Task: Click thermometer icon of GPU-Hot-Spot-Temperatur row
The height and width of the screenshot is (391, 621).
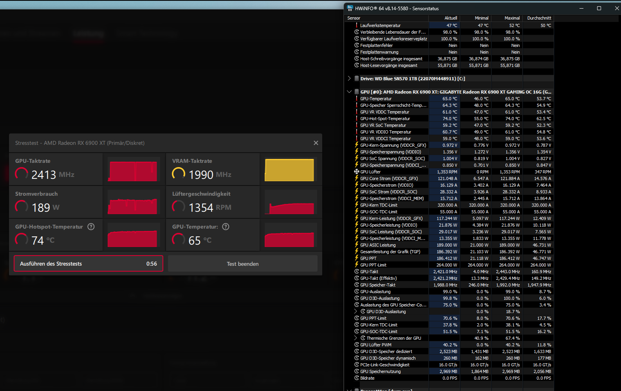Action: coord(357,118)
